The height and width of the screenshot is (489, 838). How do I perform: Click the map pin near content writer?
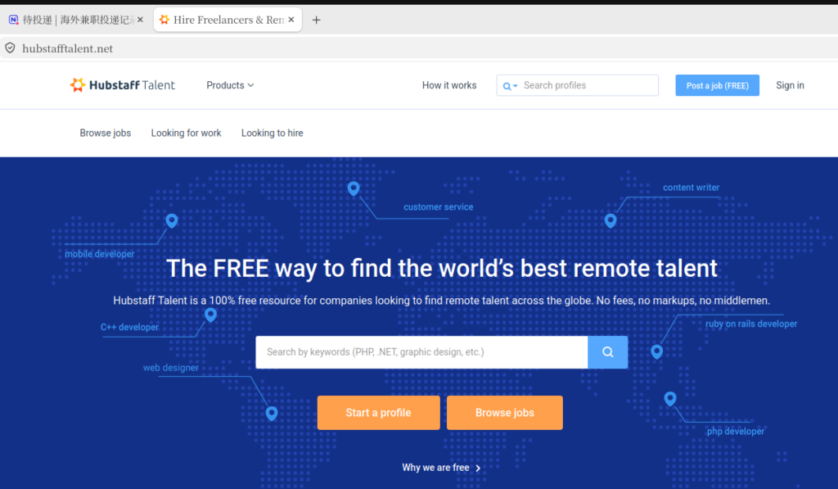[610, 220]
